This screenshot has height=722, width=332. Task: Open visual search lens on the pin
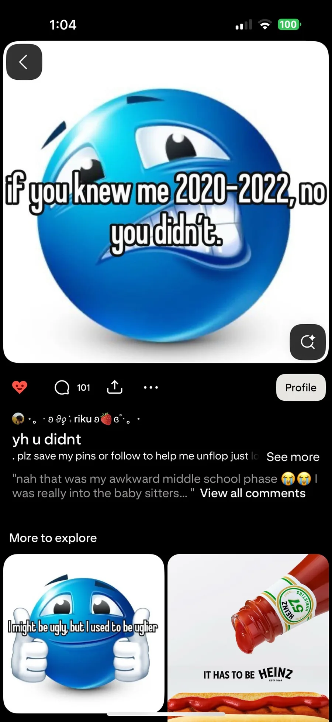pyautogui.click(x=308, y=342)
